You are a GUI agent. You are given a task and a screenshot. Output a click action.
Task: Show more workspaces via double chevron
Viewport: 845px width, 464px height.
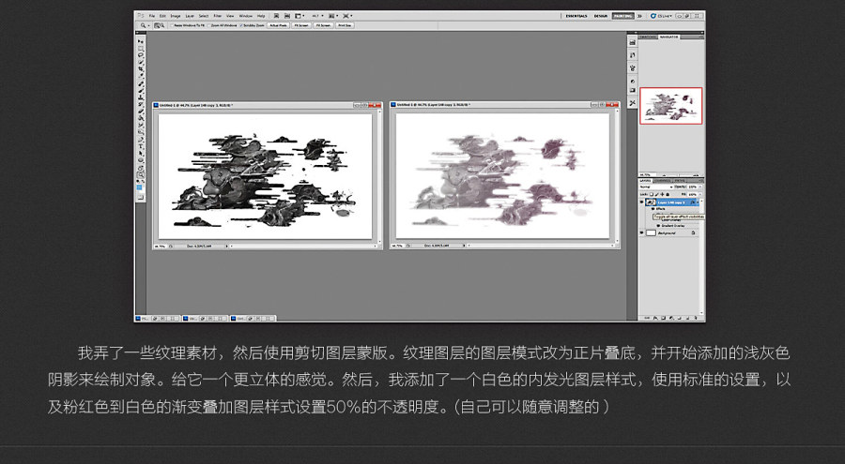639,16
